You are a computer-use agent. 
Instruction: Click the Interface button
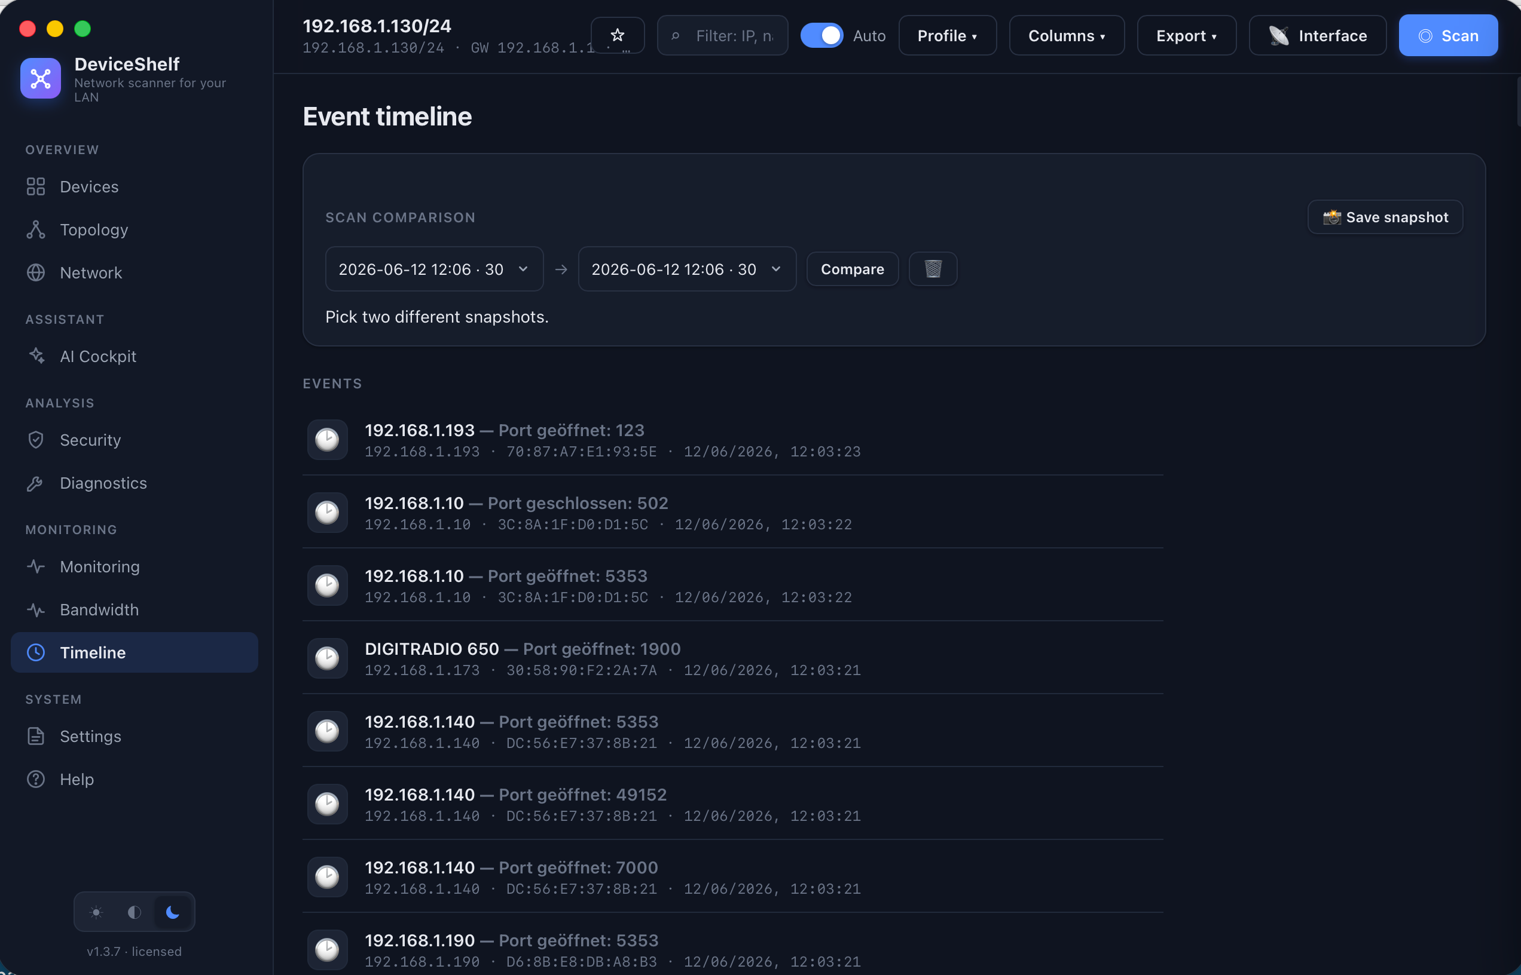(x=1318, y=35)
